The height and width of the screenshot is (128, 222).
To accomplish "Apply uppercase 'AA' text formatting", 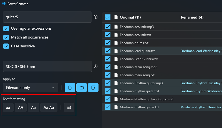I will tap(21, 107).
